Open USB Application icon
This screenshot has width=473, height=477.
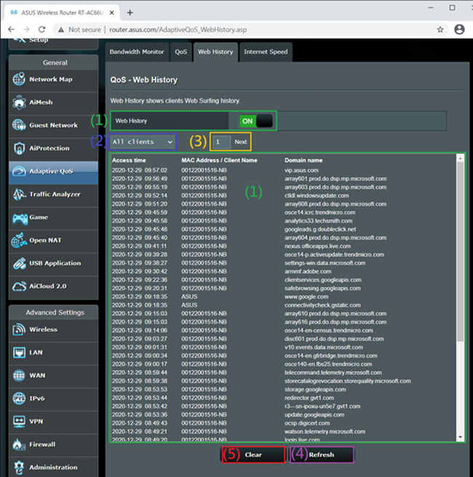click(x=19, y=263)
